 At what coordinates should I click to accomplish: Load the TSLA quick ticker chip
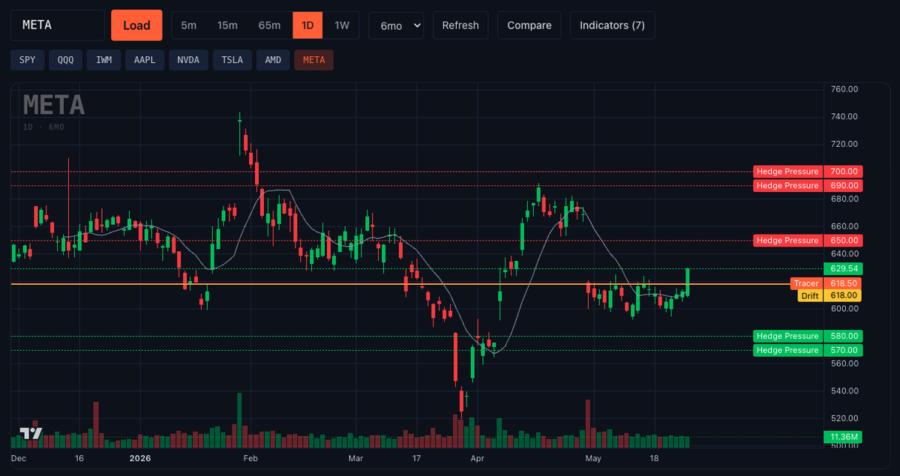pos(232,60)
